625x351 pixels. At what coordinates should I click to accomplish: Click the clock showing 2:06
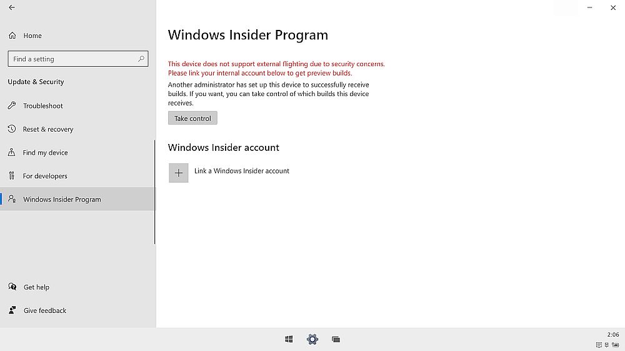click(x=613, y=335)
